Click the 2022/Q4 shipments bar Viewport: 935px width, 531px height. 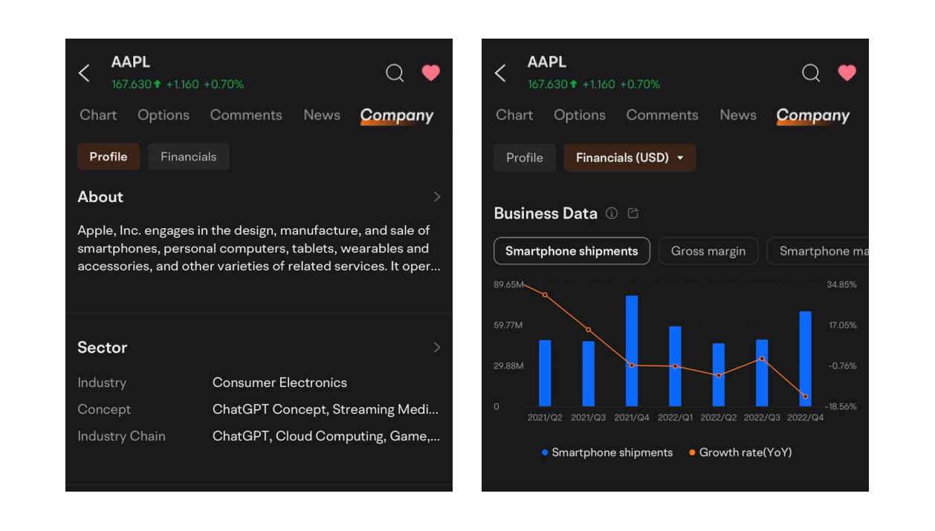pos(806,359)
